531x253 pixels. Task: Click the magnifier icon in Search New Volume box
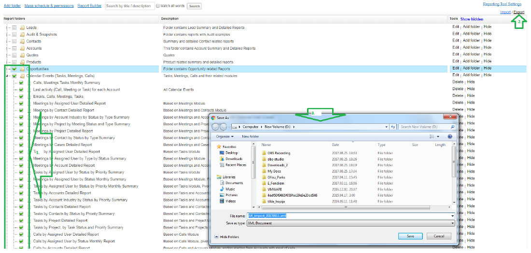pos(453,127)
